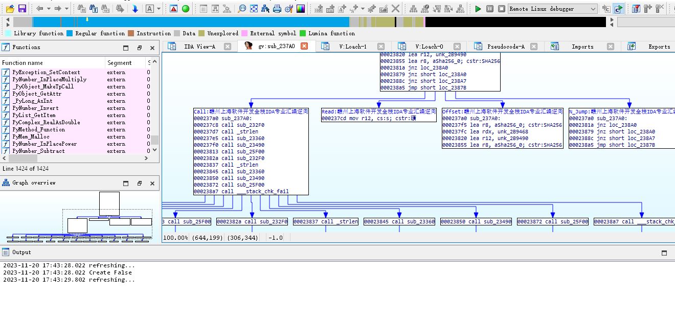Screen dimensions: 675x320
Task: Sort by the Segment column header
Action: click(x=125, y=63)
